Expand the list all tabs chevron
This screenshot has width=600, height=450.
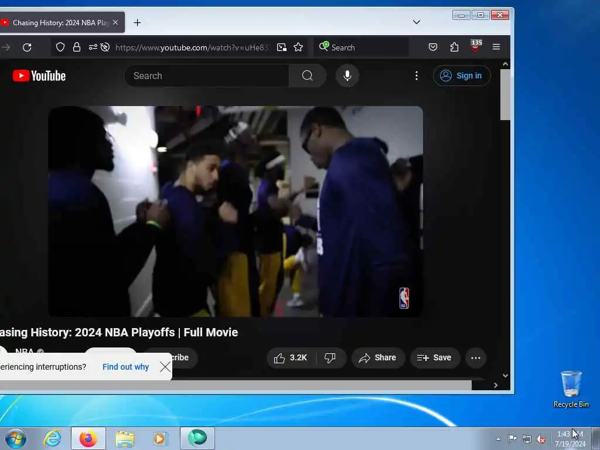(417, 22)
